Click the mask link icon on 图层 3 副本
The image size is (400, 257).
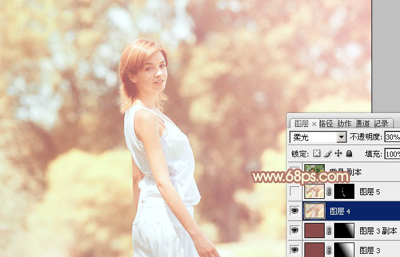click(329, 230)
